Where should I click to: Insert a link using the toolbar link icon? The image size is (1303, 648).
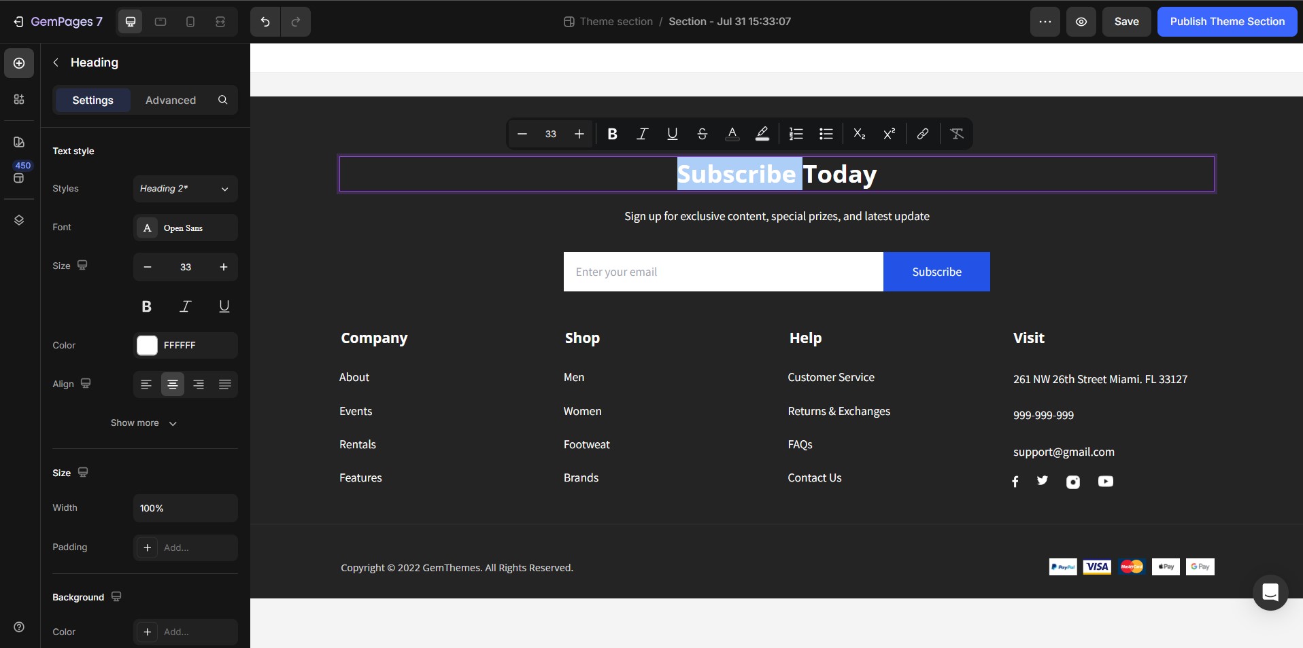click(x=921, y=134)
